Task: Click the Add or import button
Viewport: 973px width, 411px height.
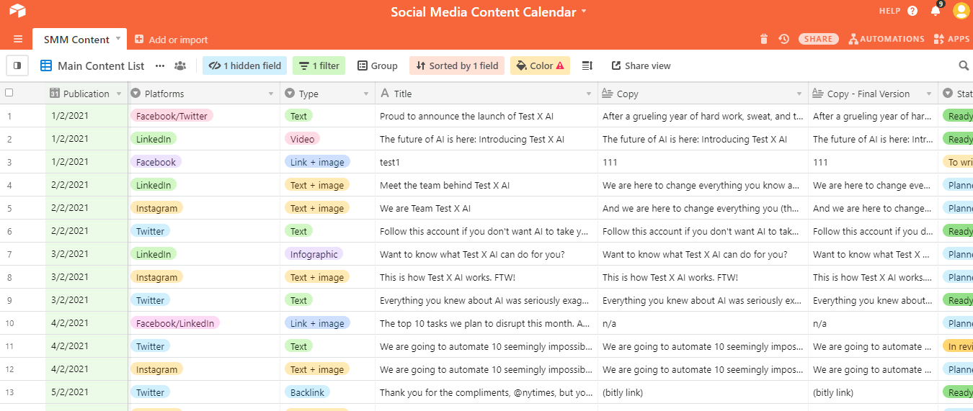Action: pos(171,40)
